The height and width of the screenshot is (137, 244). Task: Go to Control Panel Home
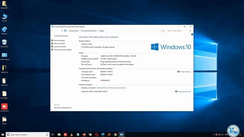(x=61, y=36)
